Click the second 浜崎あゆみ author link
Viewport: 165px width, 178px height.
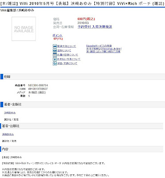tap(8, 134)
